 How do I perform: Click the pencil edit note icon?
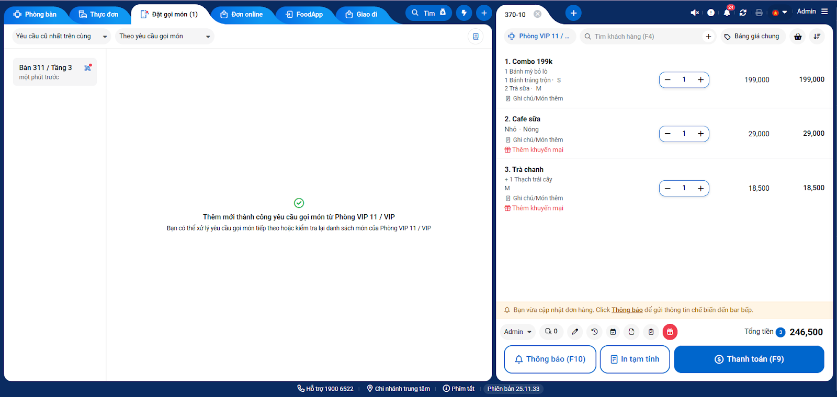(575, 332)
